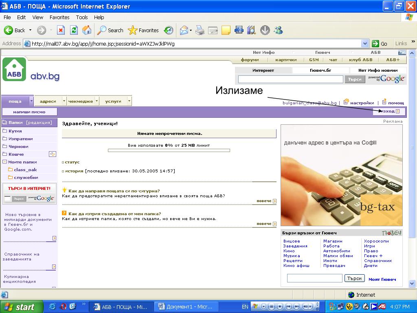Click Търси button beside Google search
This screenshot has width=417, height=313.
(x=355, y=79)
